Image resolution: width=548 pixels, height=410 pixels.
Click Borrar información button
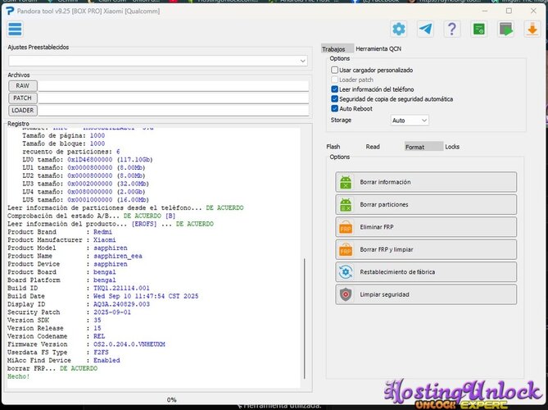tap(426, 182)
